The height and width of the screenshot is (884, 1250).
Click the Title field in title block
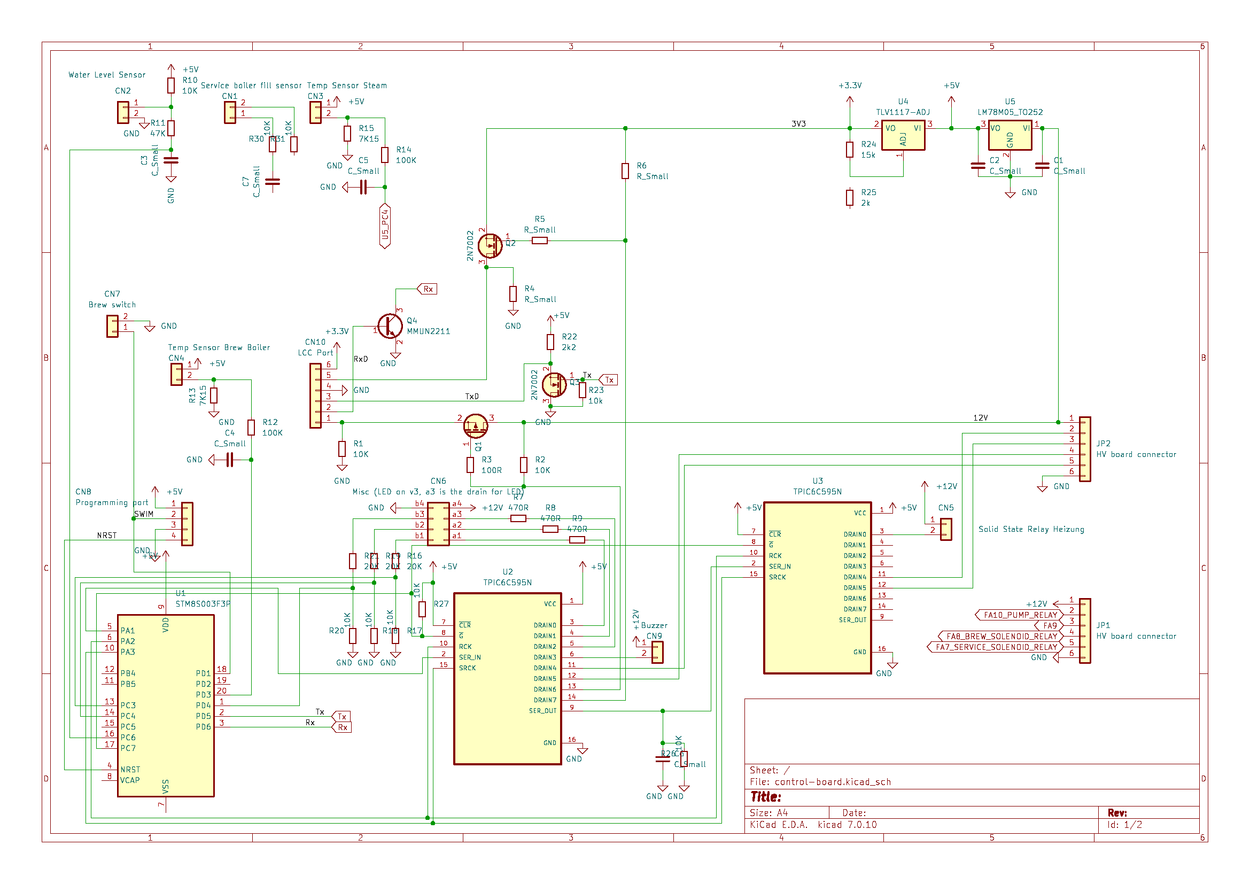pyautogui.click(x=766, y=797)
